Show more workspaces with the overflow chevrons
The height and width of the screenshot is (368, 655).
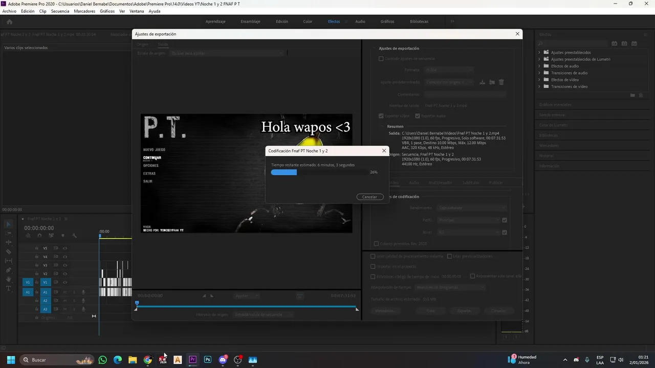[x=452, y=21]
